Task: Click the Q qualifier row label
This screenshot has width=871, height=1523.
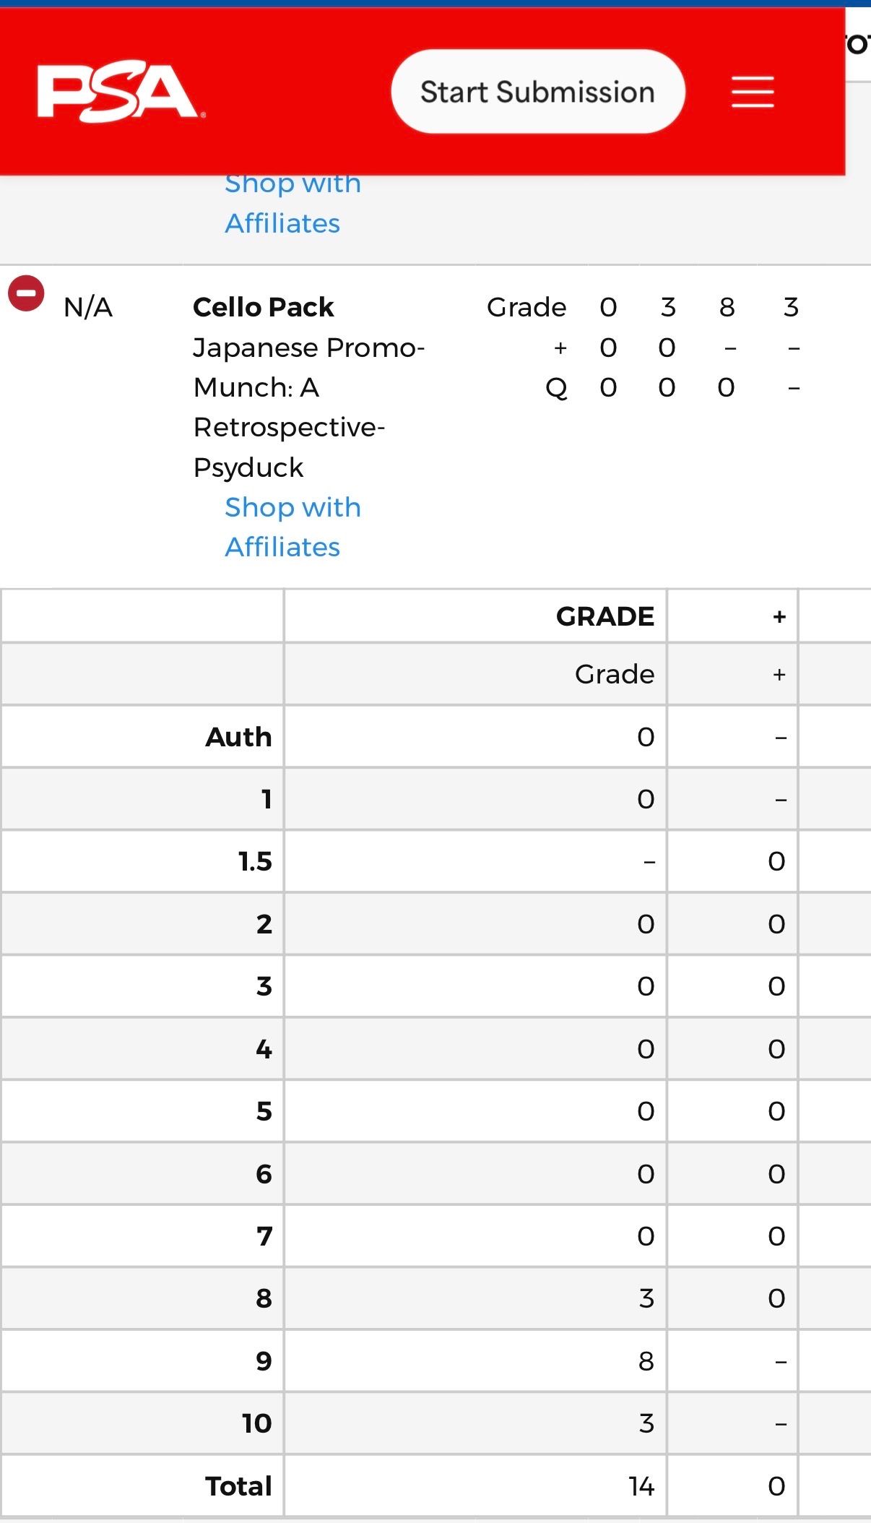Action: (x=556, y=388)
